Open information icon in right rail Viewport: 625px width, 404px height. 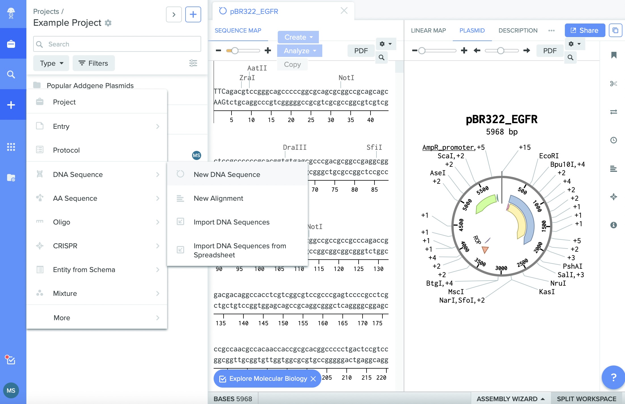coord(614,225)
